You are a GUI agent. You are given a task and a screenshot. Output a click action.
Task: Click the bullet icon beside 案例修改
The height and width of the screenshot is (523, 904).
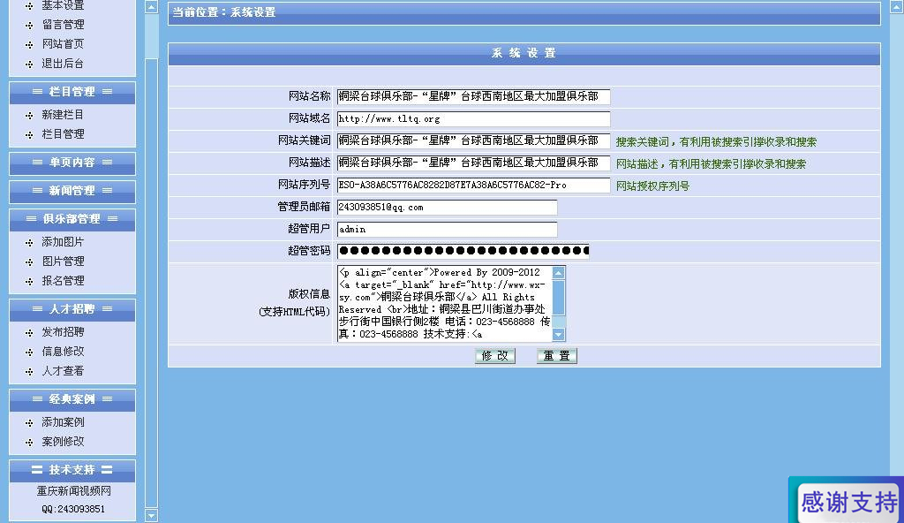point(29,443)
